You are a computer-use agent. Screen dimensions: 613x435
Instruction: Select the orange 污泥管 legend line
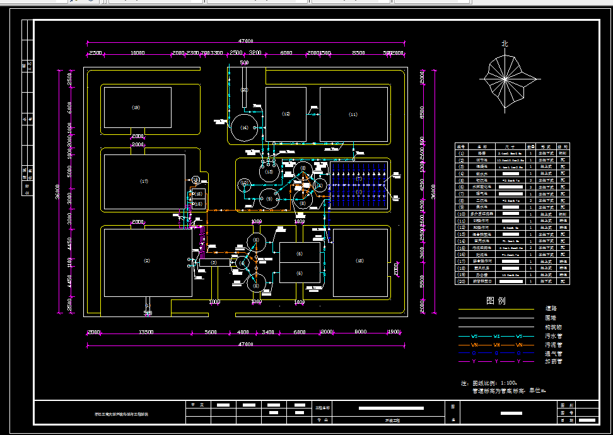pos(496,345)
